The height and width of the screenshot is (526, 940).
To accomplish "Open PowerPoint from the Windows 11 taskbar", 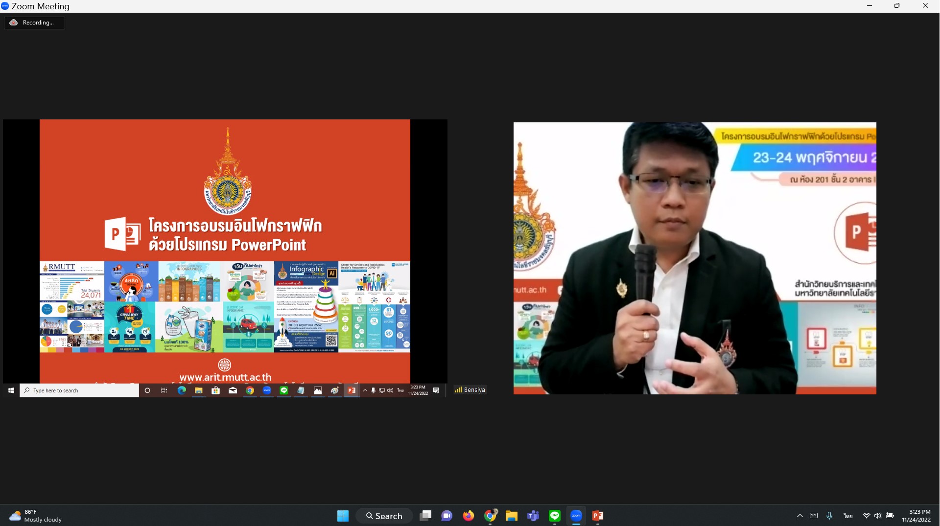I will (x=598, y=516).
